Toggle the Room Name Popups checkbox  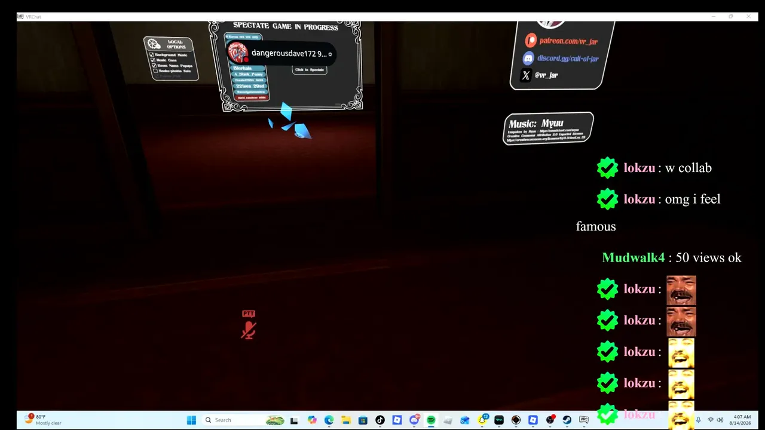[154, 66]
